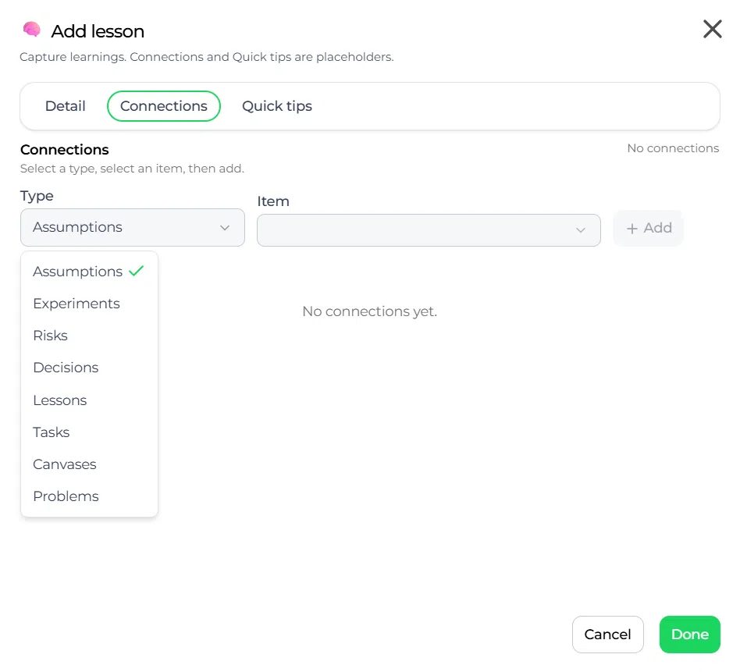The width and height of the screenshot is (740, 672).
Task: Click the Item field label
Action: pos(273,201)
